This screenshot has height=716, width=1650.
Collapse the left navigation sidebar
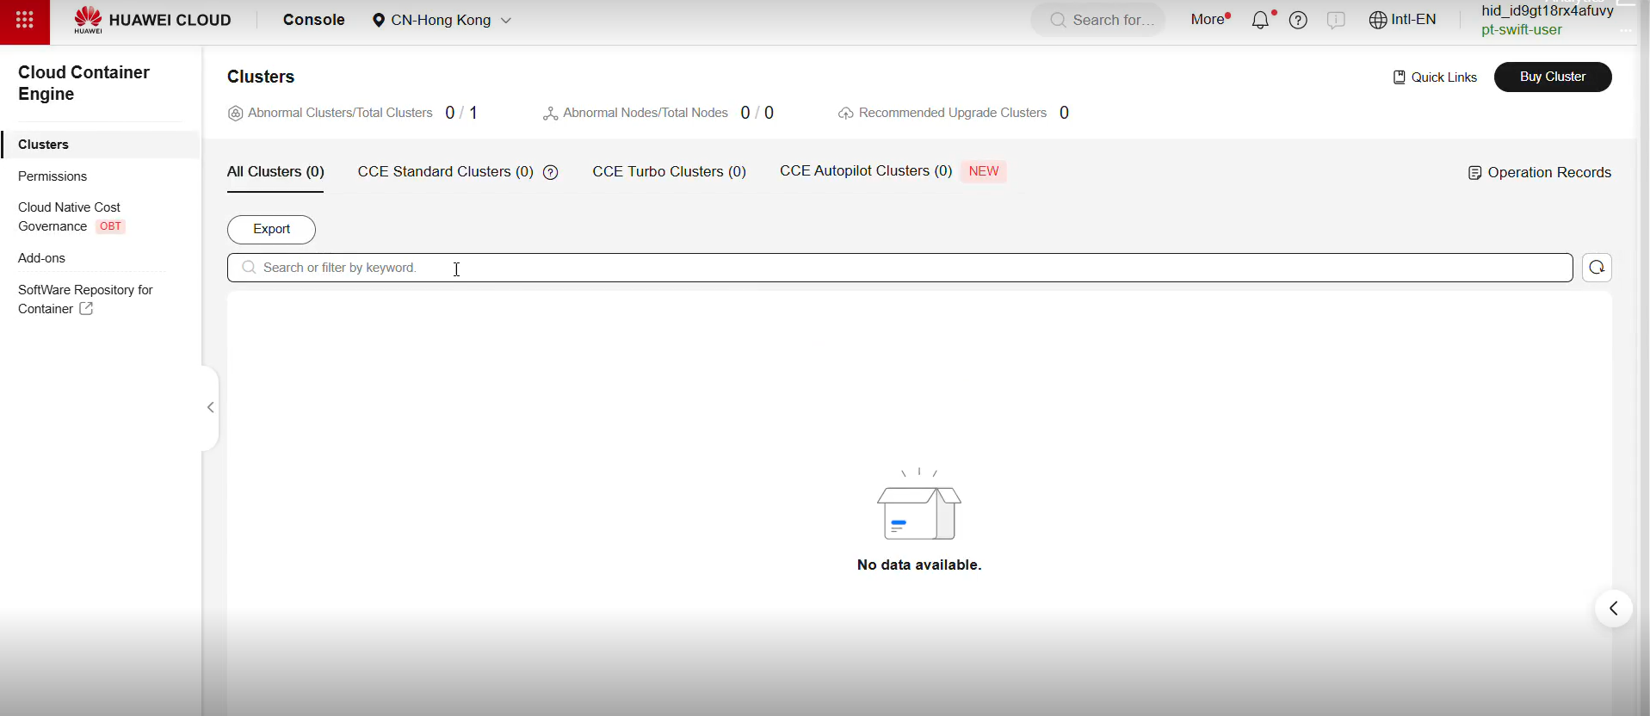[x=211, y=408]
